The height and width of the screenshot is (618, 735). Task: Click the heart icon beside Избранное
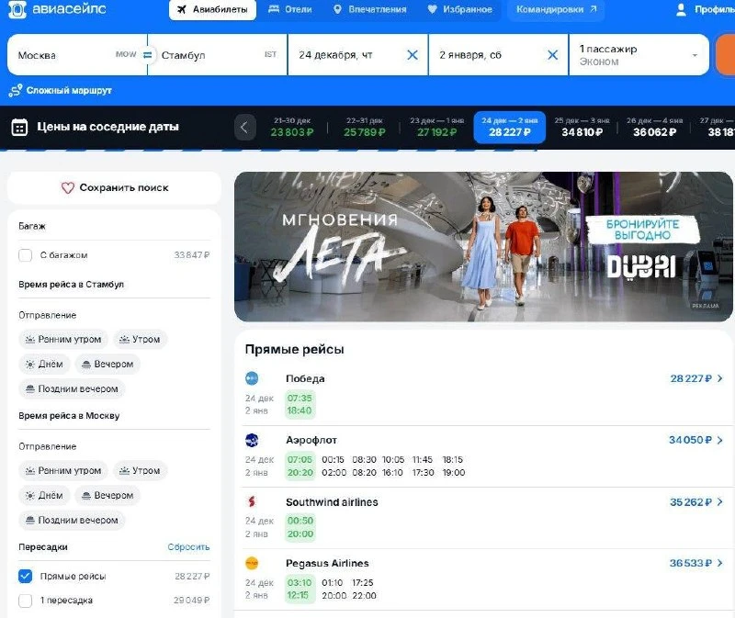[x=432, y=9]
